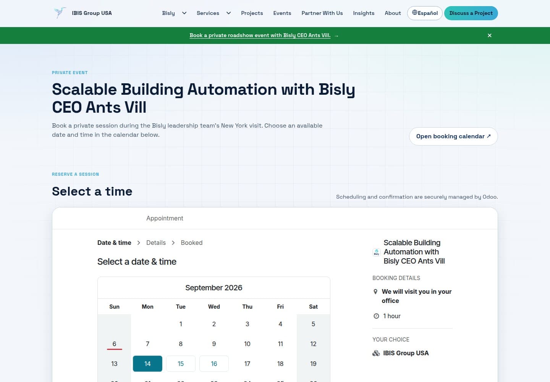Click Discuss a Project button
550x382 pixels.
pyautogui.click(x=471, y=13)
